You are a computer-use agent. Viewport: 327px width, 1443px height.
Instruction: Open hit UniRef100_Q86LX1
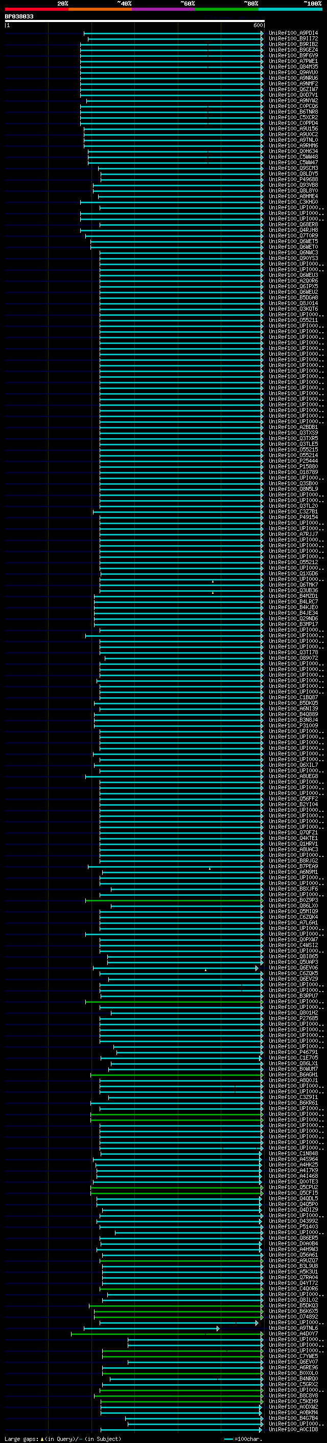(x=293, y=1063)
